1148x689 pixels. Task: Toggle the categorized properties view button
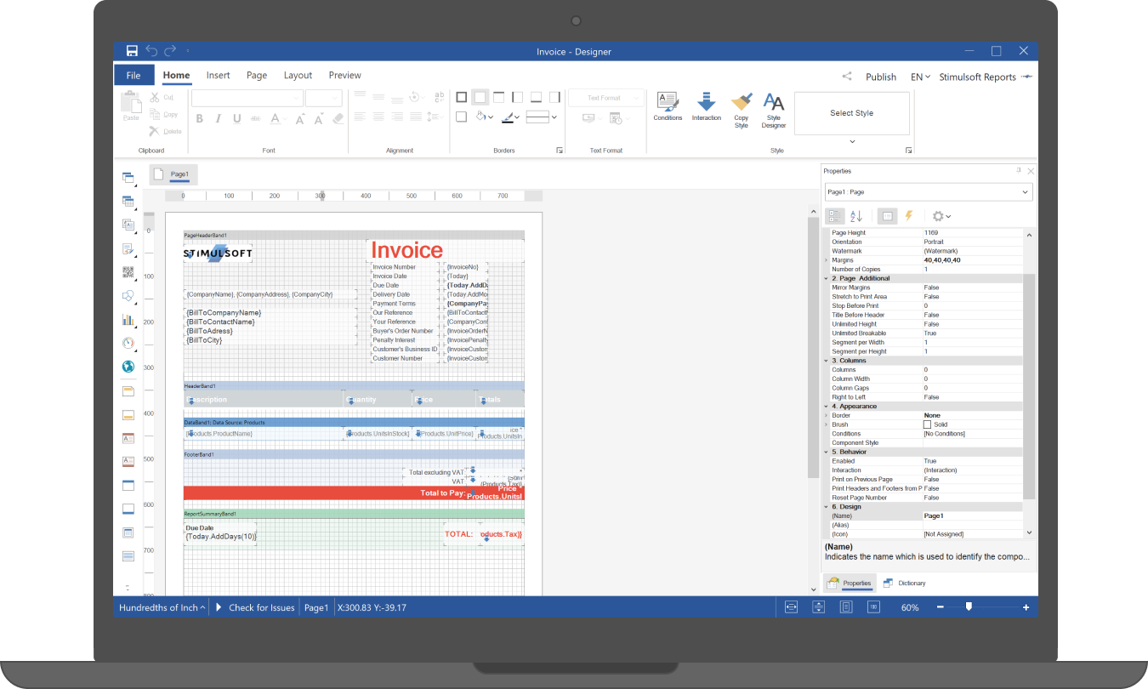click(834, 216)
